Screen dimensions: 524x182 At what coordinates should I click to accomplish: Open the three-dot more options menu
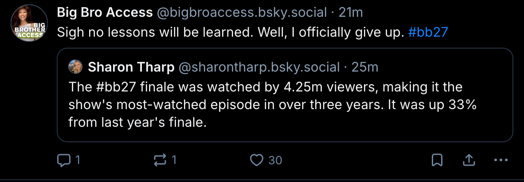pyautogui.click(x=501, y=160)
